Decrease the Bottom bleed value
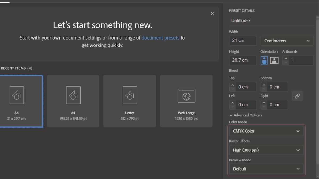This screenshot has width=319, height=179. pos(264,89)
